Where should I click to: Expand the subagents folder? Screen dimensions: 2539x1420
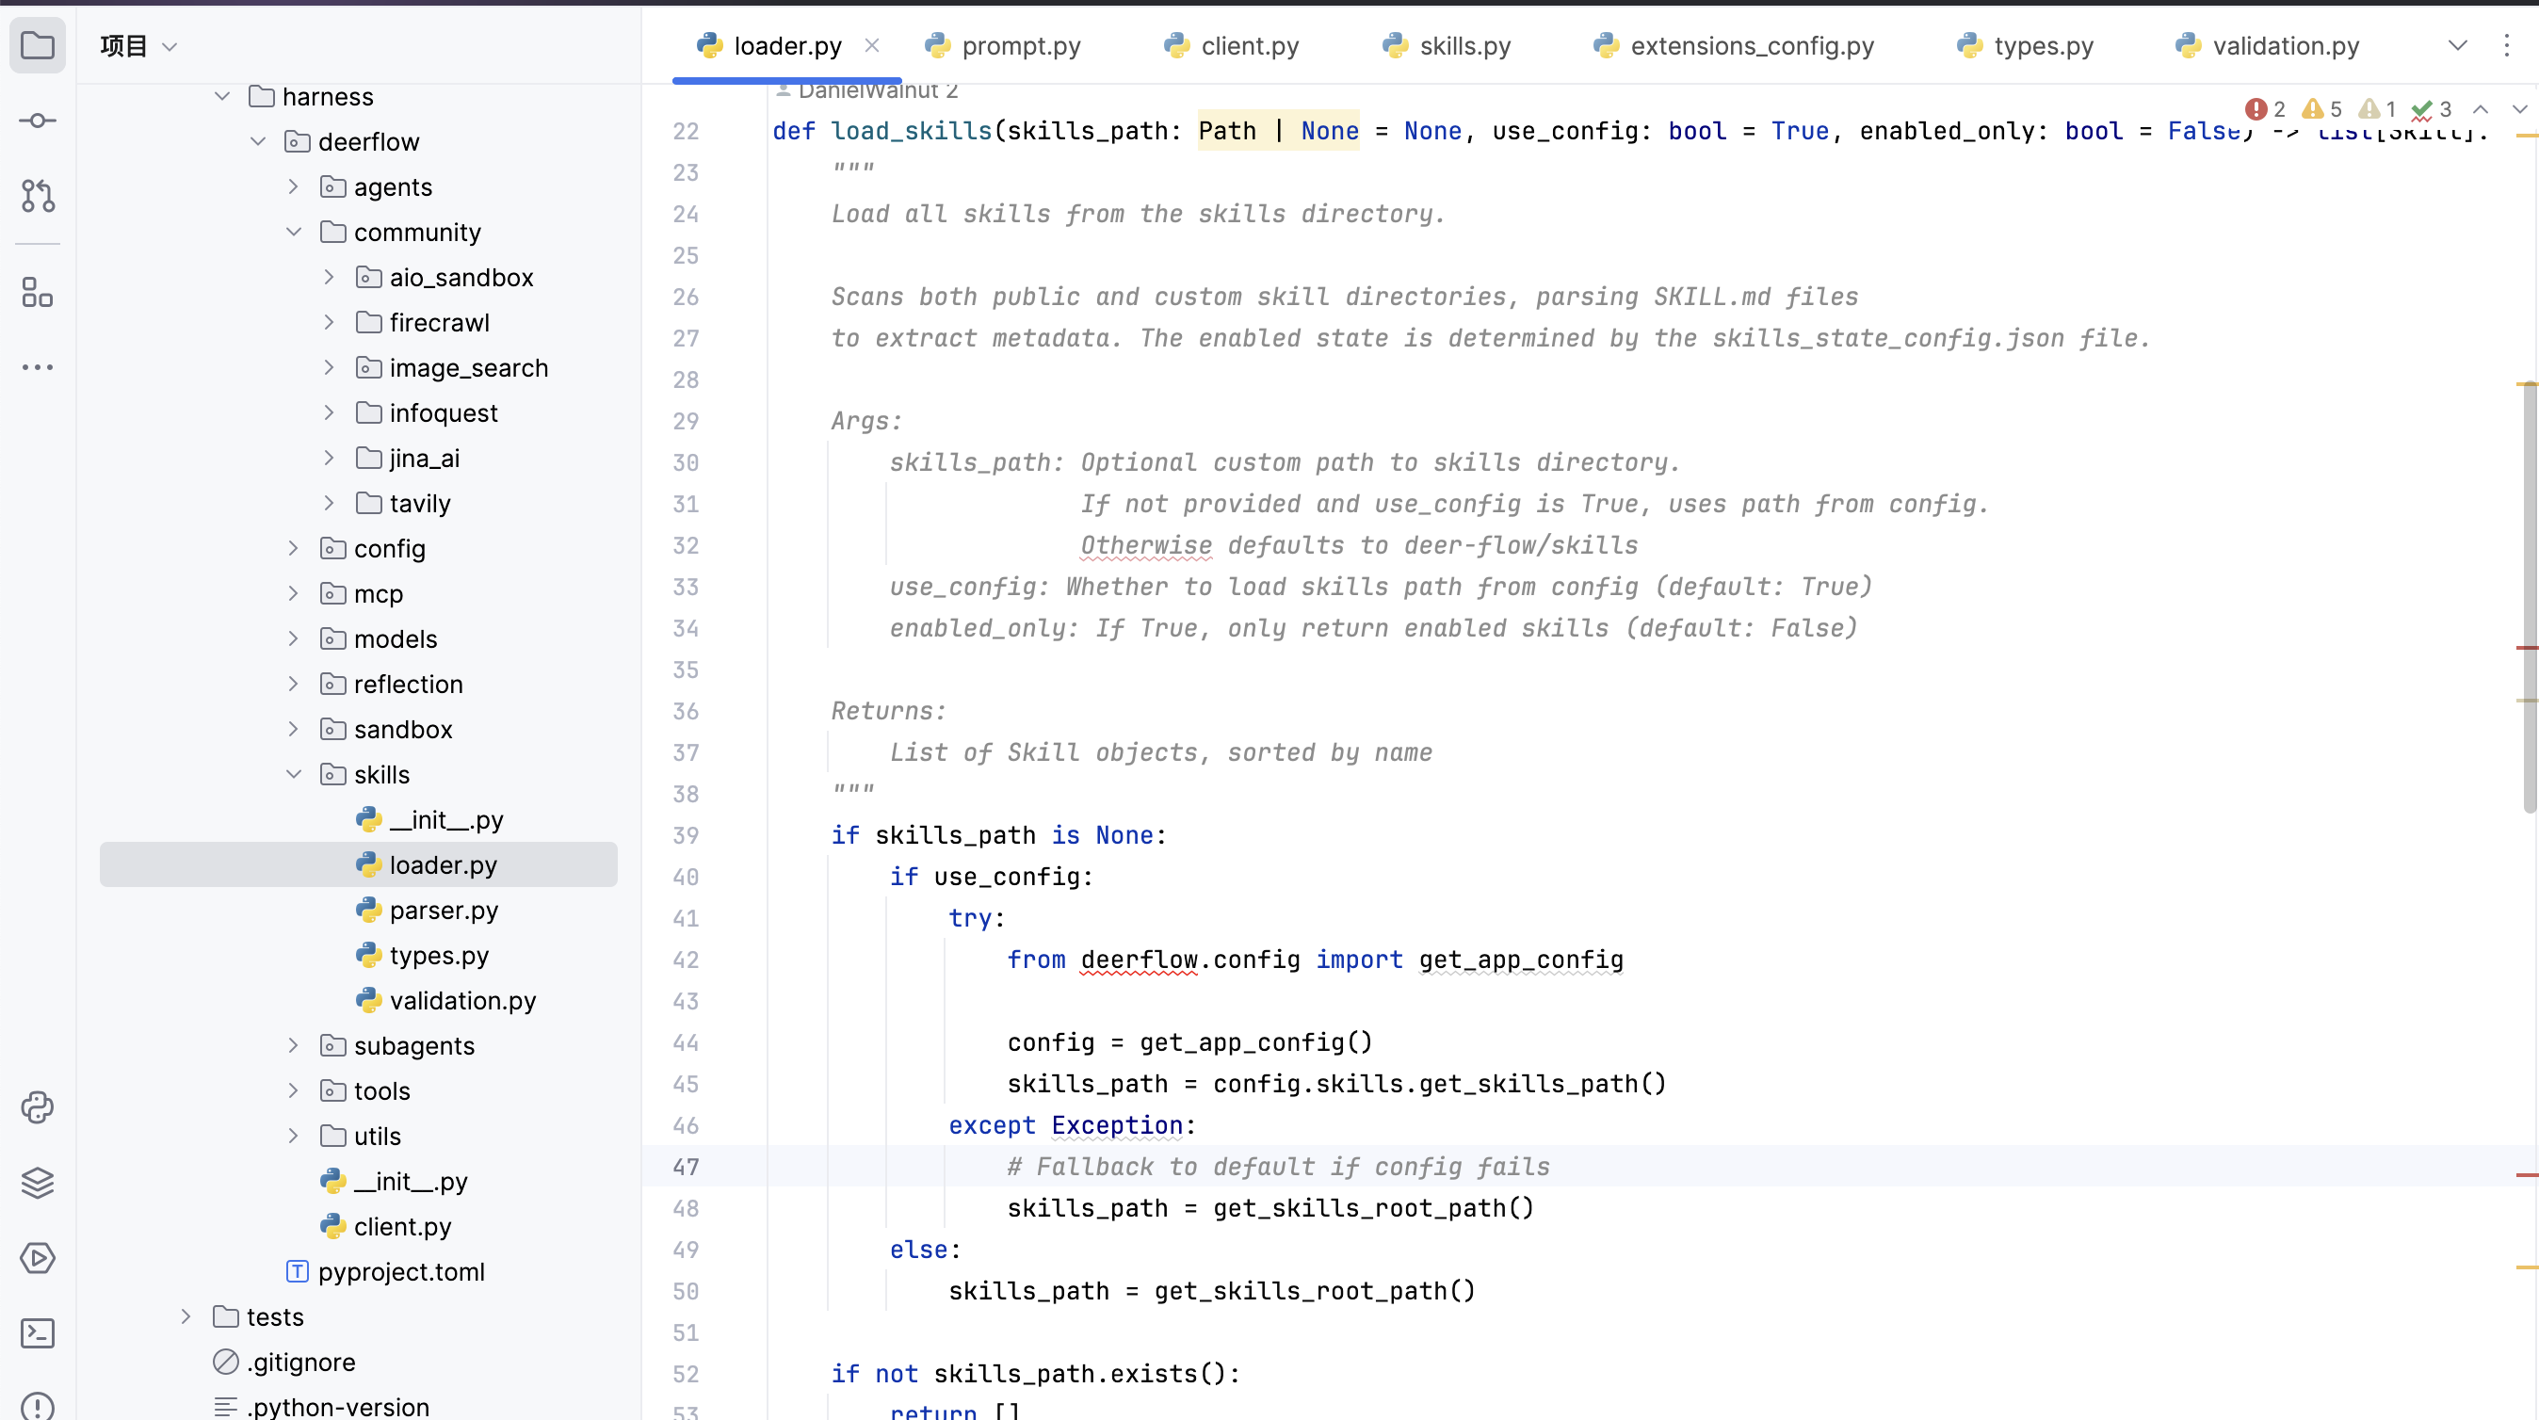[x=294, y=1045]
